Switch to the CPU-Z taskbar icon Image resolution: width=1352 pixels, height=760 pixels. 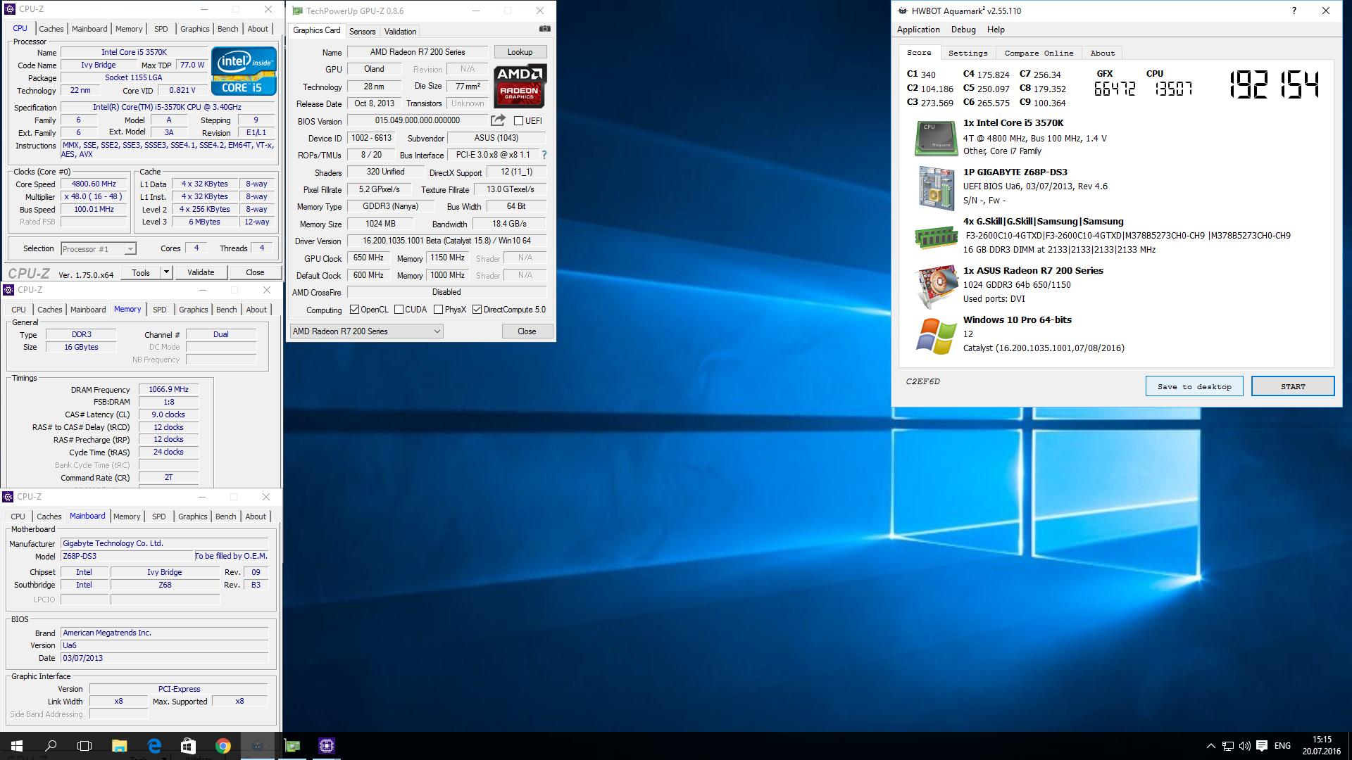326,746
